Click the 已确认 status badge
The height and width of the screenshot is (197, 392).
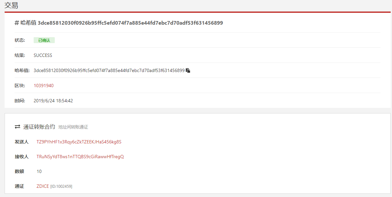pos(44,40)
